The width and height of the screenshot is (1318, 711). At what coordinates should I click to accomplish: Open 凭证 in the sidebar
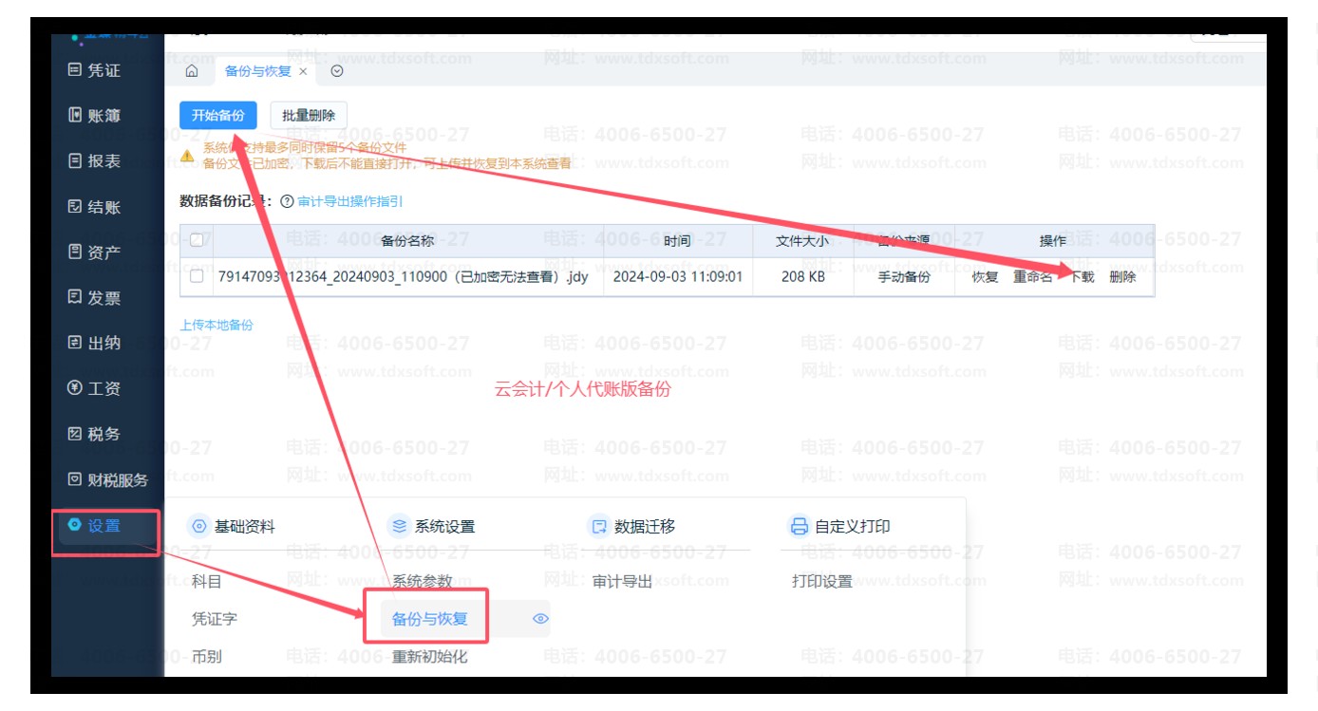[104, 70]
